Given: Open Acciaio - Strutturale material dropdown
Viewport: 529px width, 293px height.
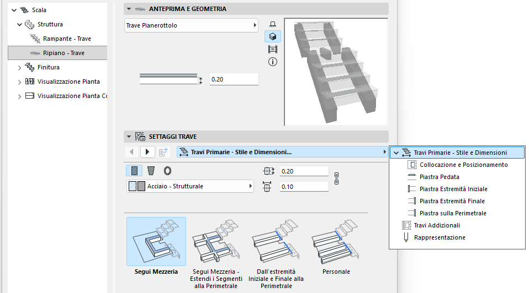Looking at the screenshot, I should coord(191,186).
